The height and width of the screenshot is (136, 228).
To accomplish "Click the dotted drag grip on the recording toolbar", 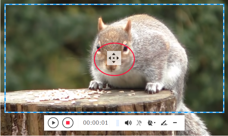I will coord(118,123).
